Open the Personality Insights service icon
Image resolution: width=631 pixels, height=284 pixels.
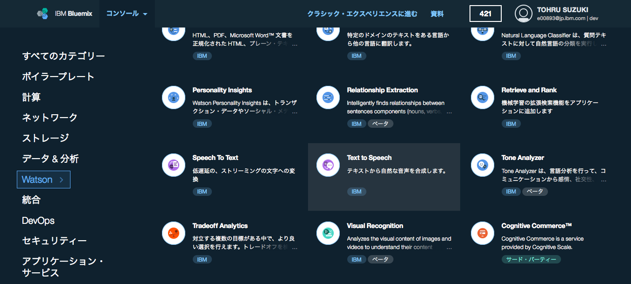click(173, 97)
